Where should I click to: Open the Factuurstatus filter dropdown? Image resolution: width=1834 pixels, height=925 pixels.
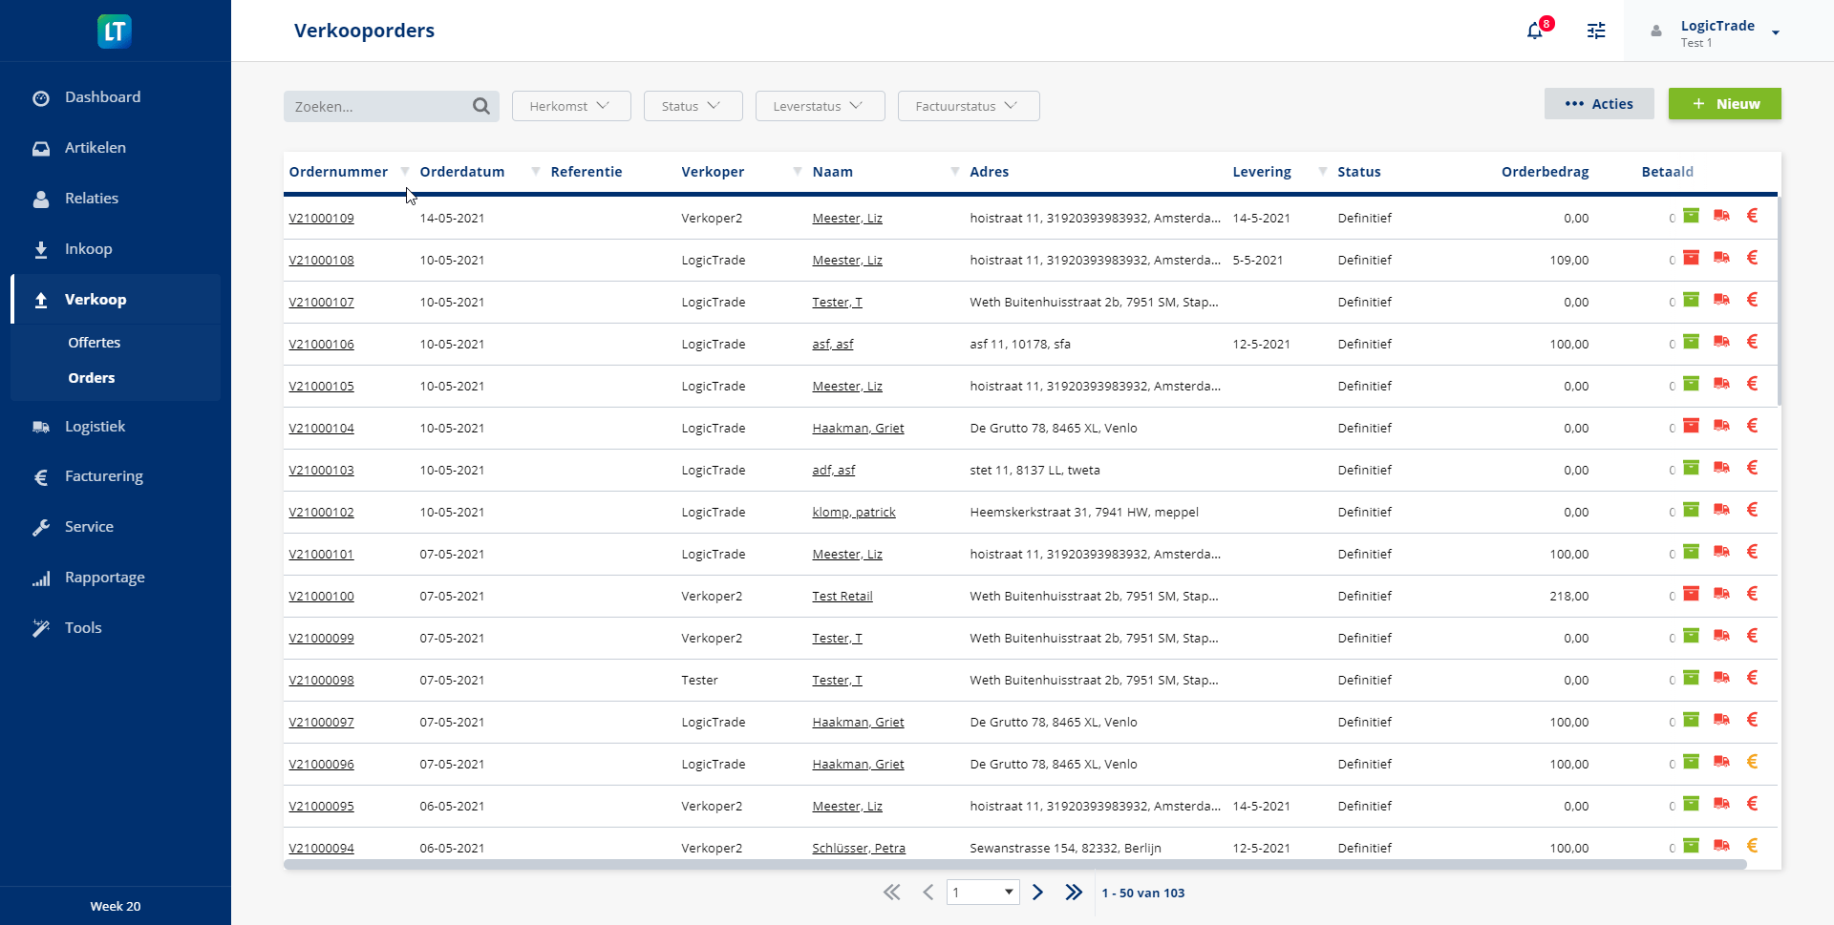(x=968, y=106)
